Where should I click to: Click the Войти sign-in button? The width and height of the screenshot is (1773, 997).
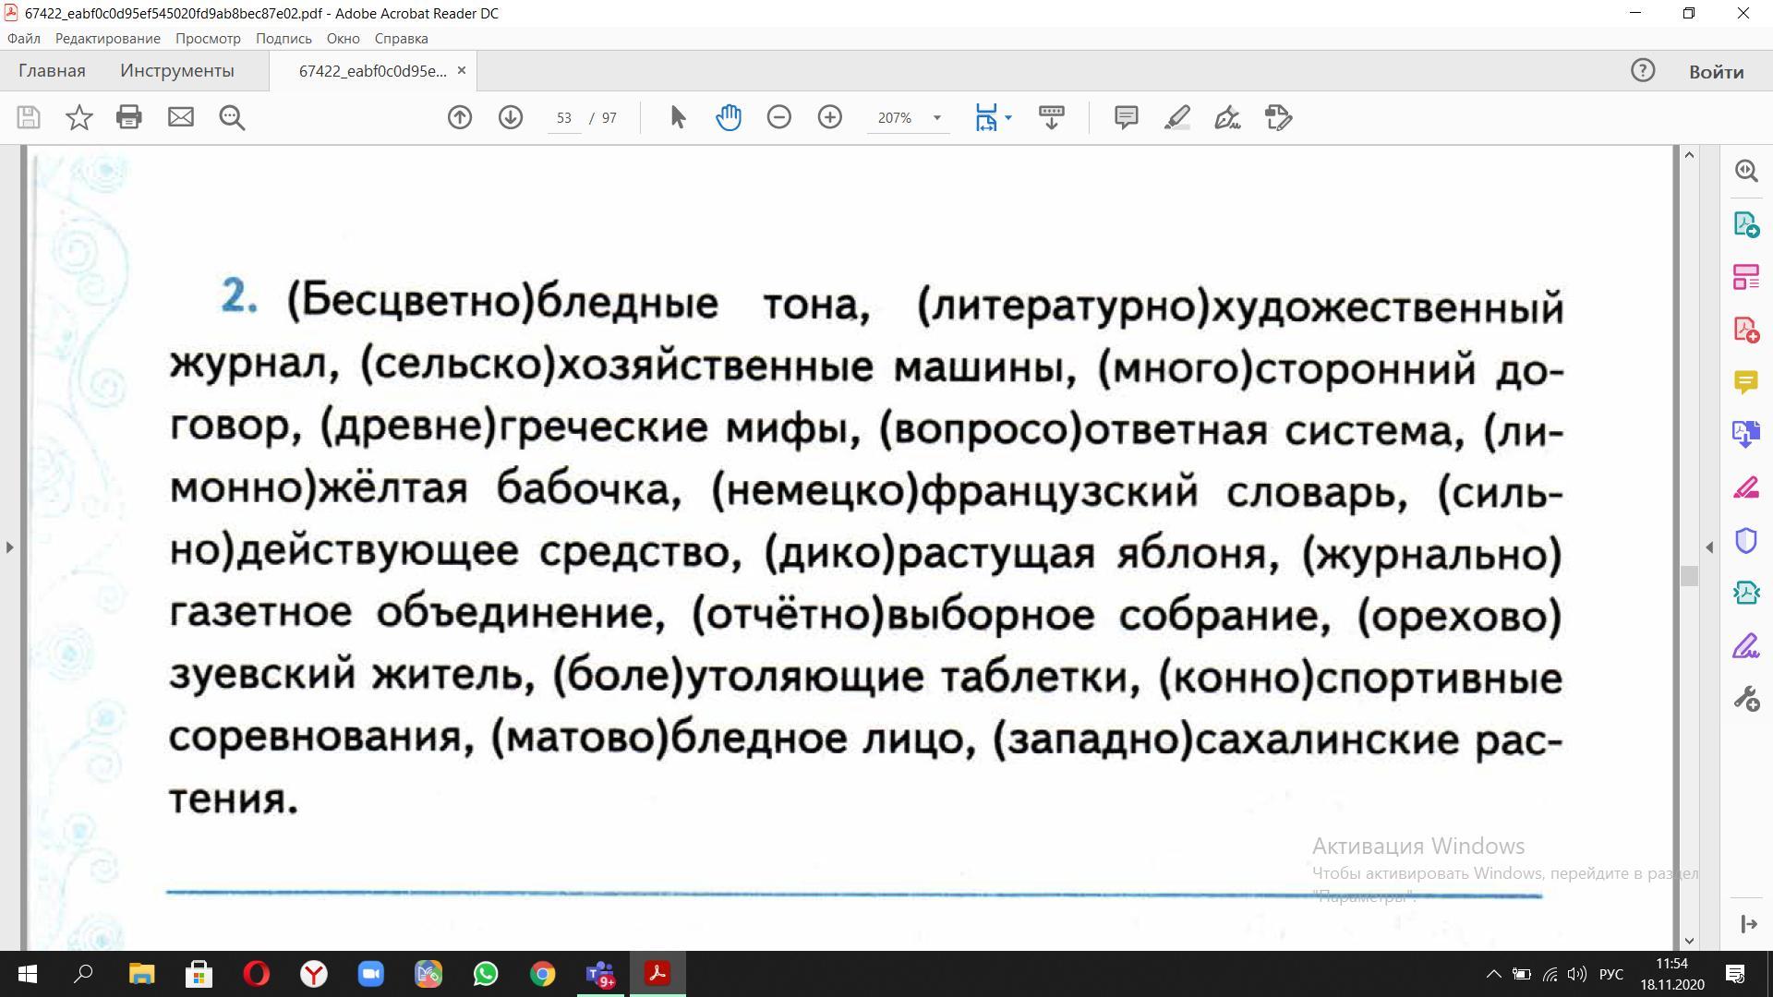(1716, 71)
